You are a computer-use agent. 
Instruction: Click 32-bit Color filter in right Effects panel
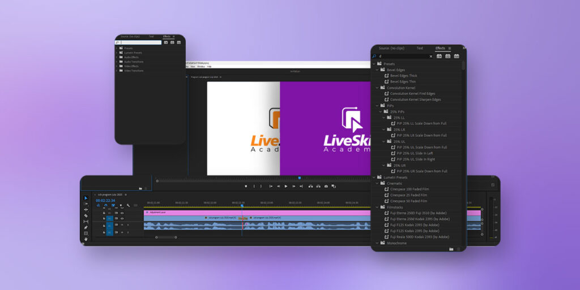pos(448,56)
